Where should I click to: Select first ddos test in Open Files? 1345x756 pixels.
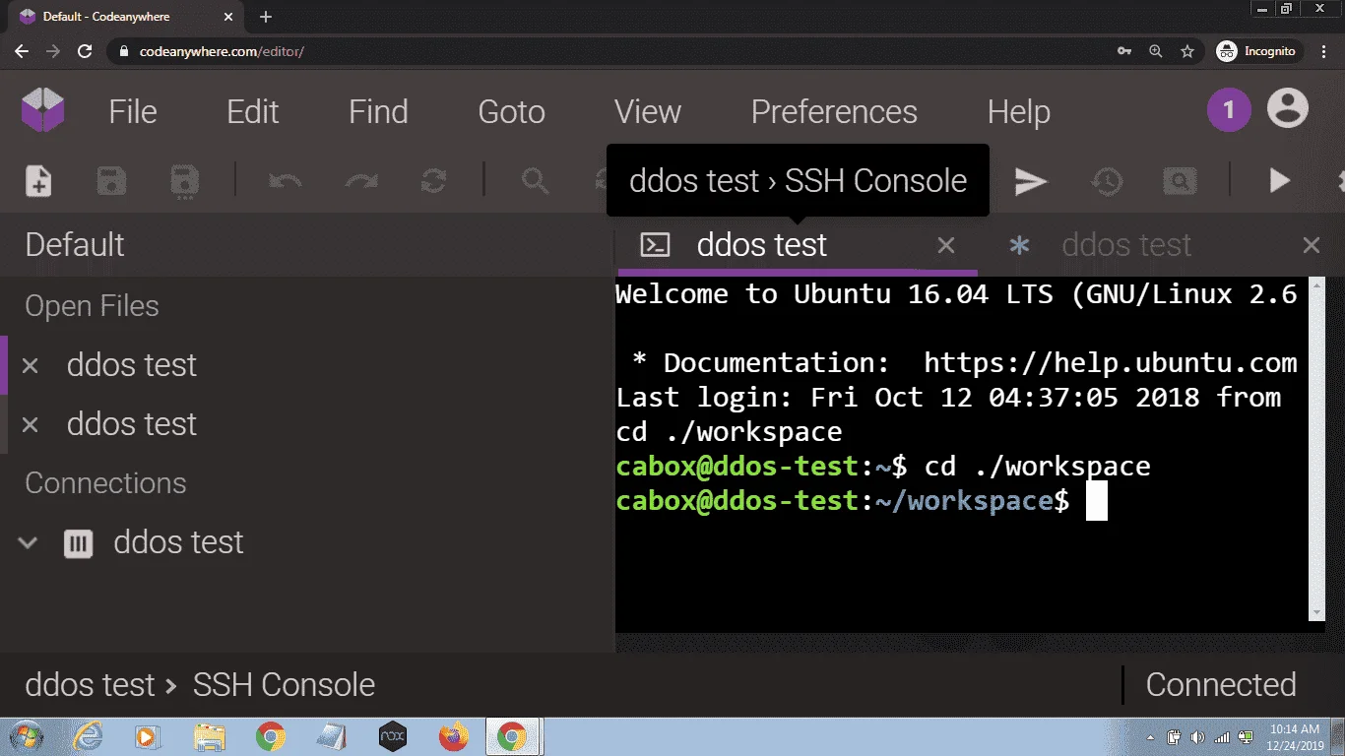[x=132, y=365]
